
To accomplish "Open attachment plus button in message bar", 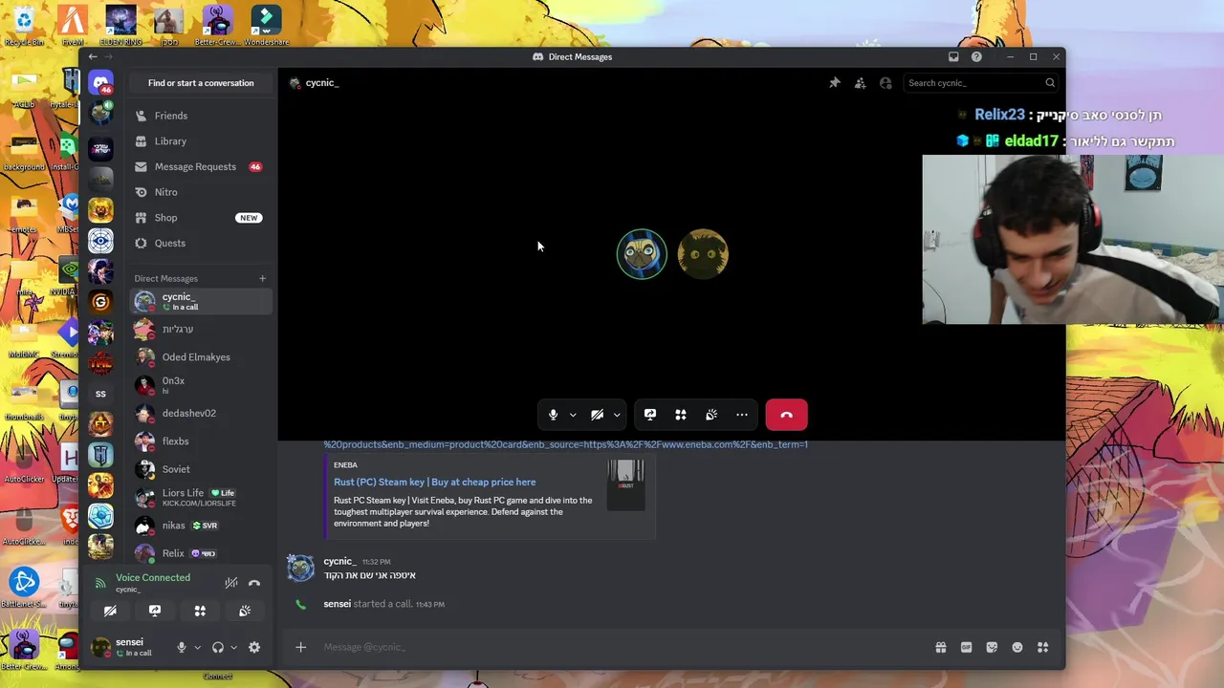I will point(300,647).
